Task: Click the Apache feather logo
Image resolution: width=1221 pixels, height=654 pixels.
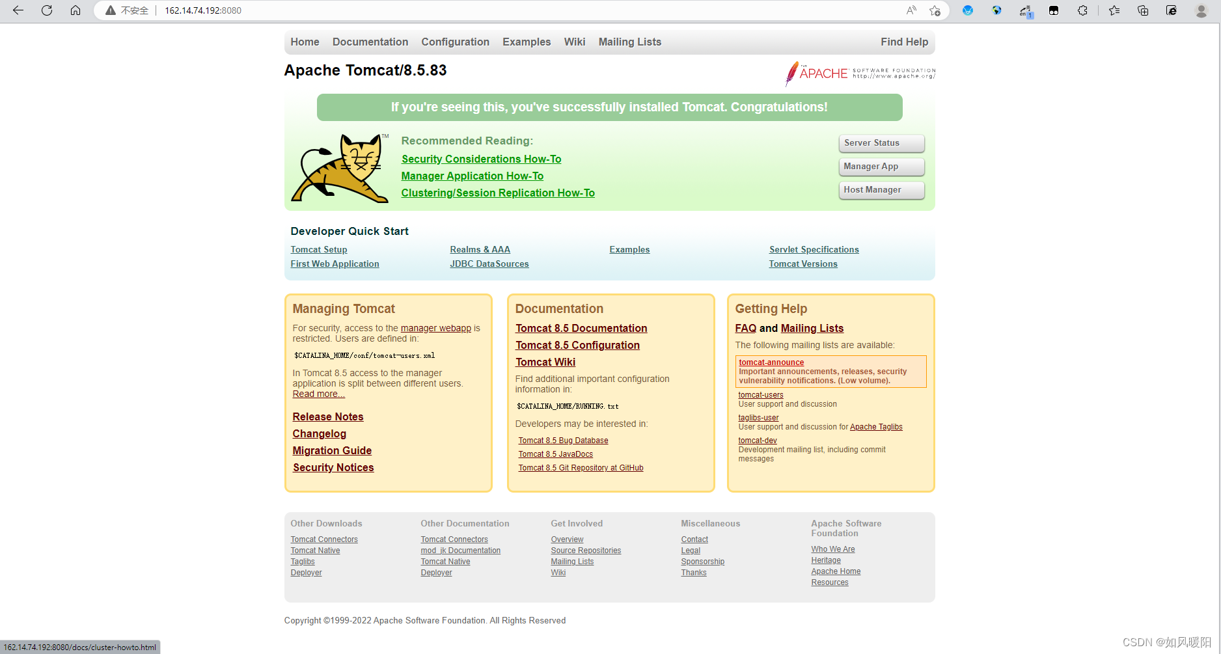Action: (x=860, y=74)
